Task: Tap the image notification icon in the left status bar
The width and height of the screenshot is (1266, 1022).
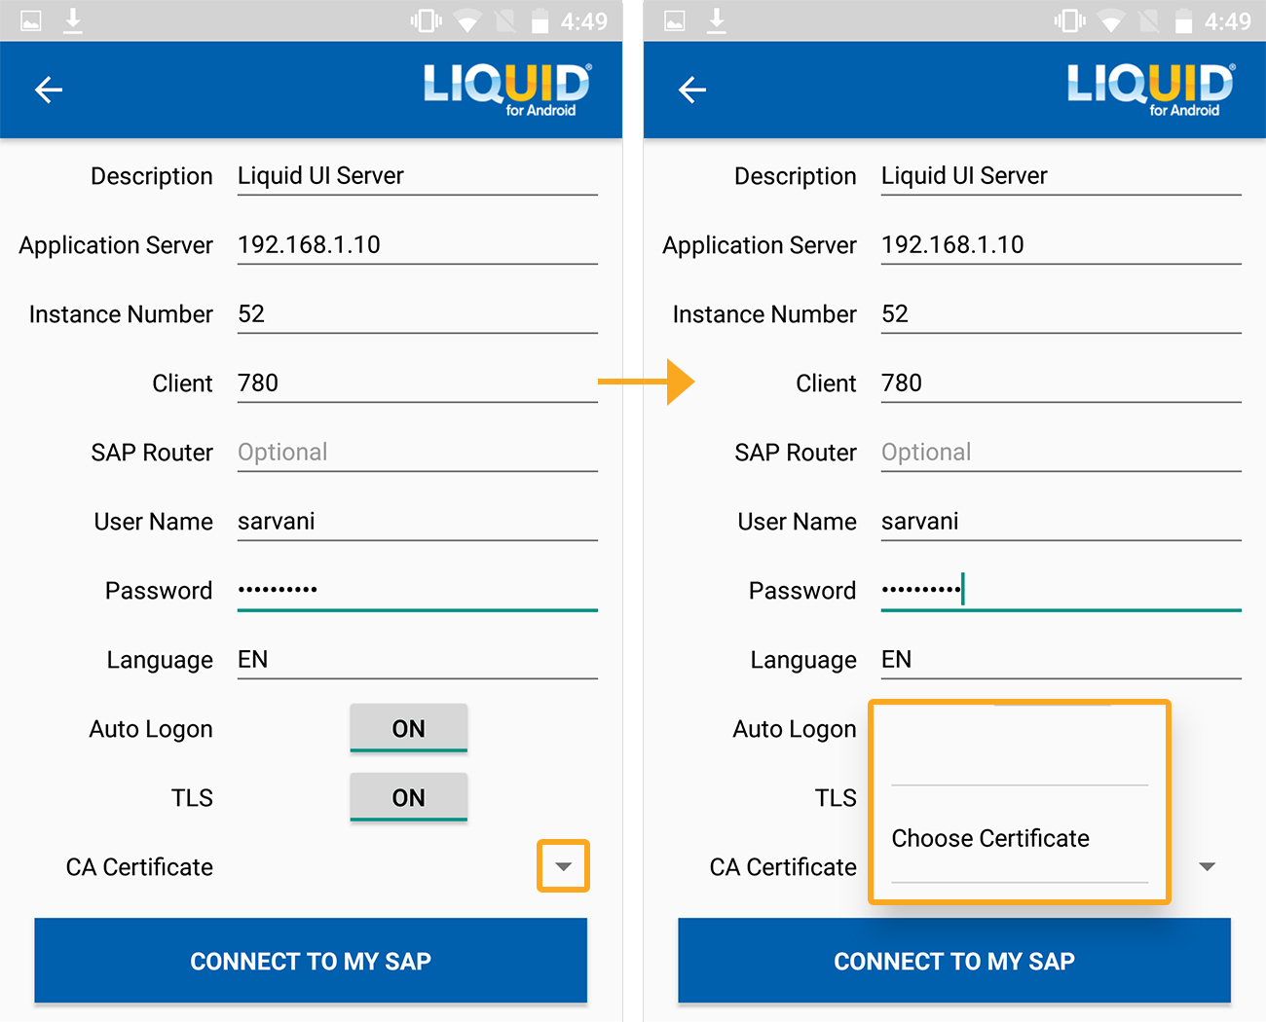Action: [x=31, y=20]
